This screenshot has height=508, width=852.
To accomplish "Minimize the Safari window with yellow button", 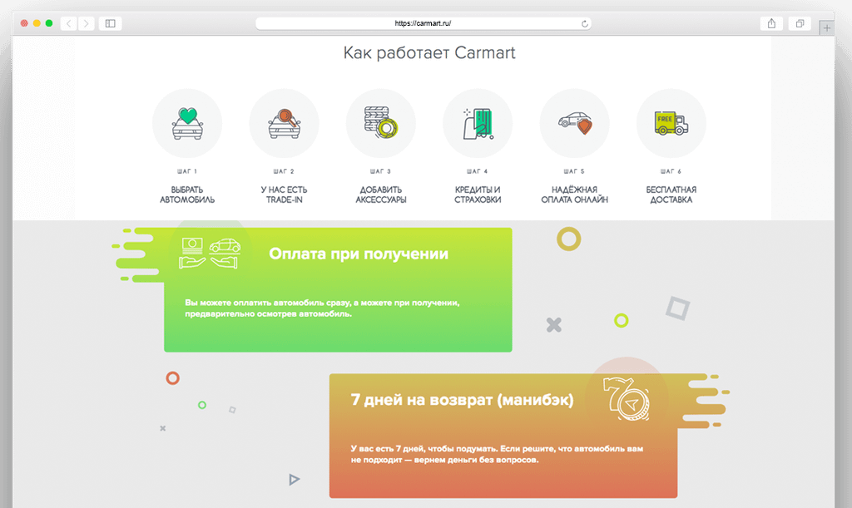I will pyautogui.click(x=37, y=23).
